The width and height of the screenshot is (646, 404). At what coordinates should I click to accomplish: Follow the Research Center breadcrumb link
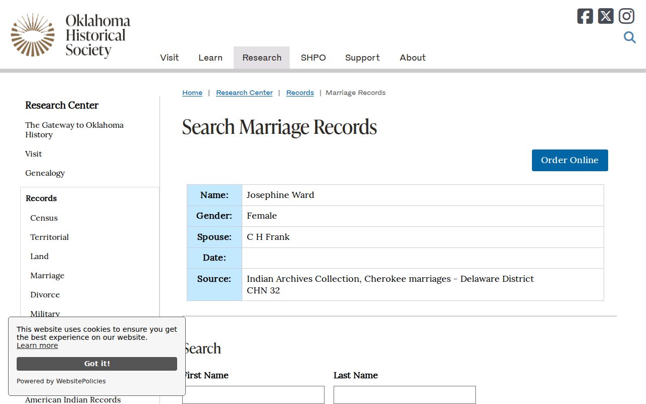pyautogui.click(x=244, y=92)
